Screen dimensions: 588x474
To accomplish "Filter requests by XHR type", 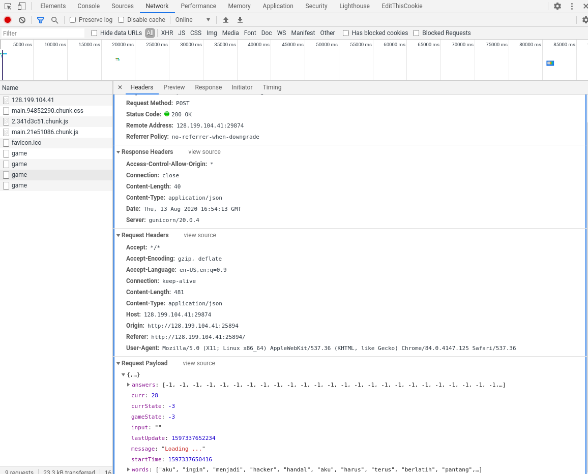I will [x=167, y=33].
